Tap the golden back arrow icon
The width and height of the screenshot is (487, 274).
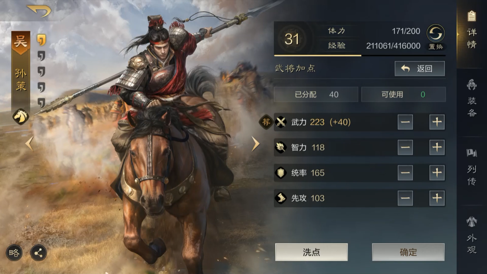[x=39, y=11]
